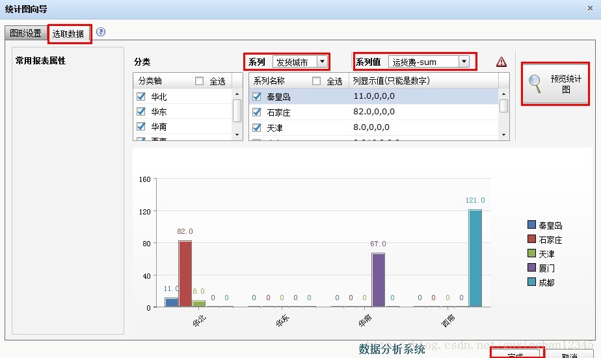Click the 西南 x-axis label in chart
Viewport: 601px width, 358px height.
[x=448, y=320]
